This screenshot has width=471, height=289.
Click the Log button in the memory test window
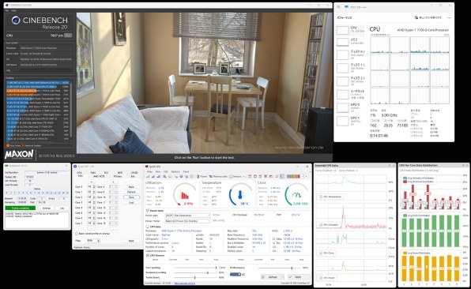pyautogui.click(x=62, y=208)
